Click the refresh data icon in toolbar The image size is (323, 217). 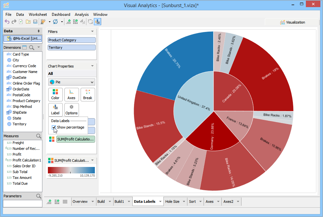point(55,22)
